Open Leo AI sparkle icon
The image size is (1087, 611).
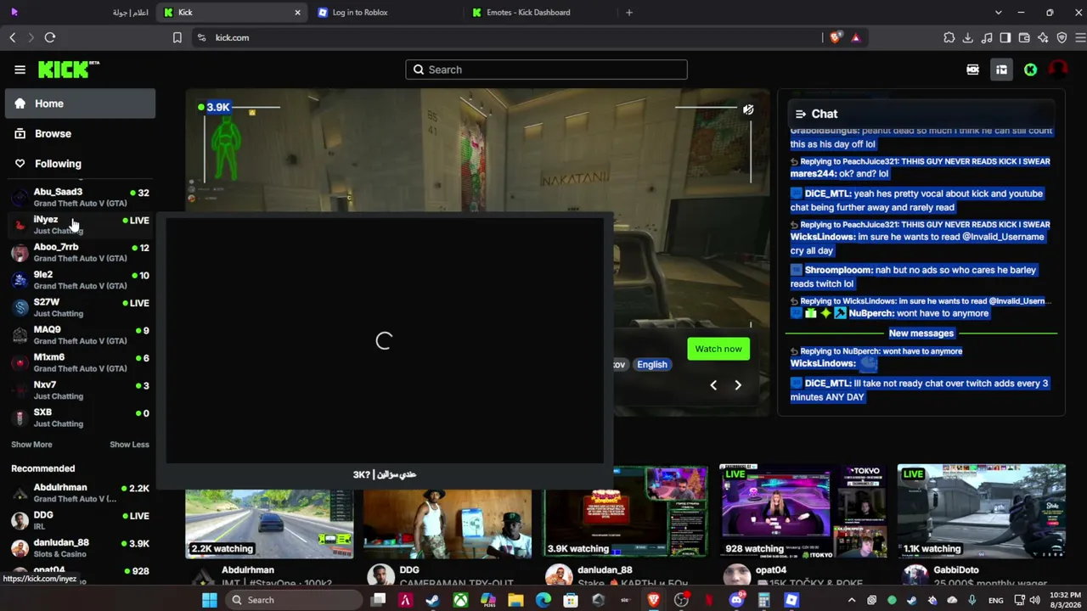(1043, 37)
